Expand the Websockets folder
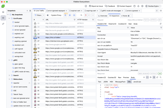 coord(10,79)
